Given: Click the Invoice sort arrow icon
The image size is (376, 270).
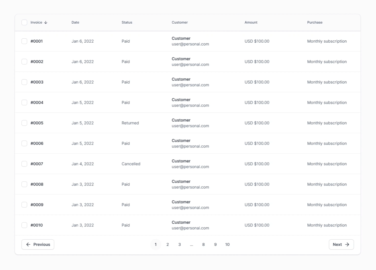Looking at the screenshot, I should click(x=46, y=22).
